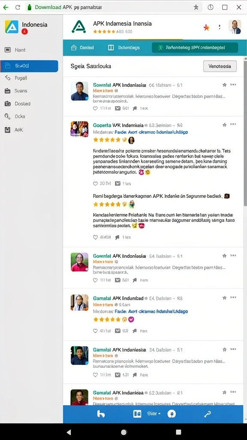
Task: Like the Gopetta review with 207H count
Action: [95, 183]
